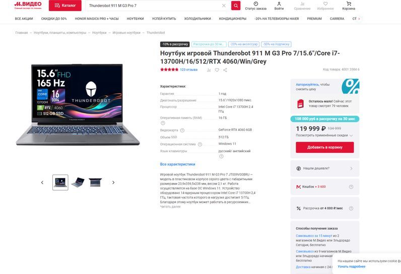401x274 pixels.
Task: Open help icon next to Видеокарта
Action: [x=182, y=130]
